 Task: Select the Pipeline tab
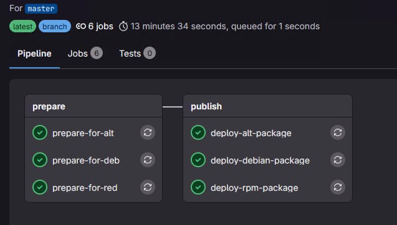pos(34,53)
